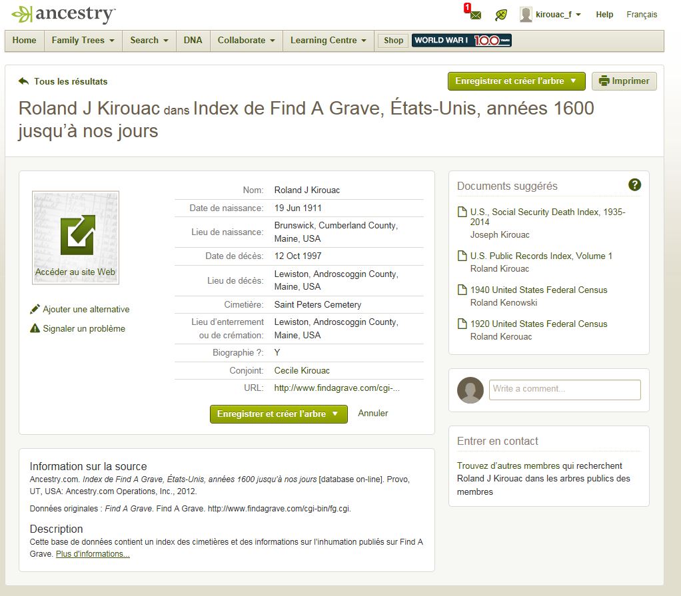Viewport: 681px width, 596px height.
Task: Click the Cecile Kirouac spouse value
Action: coord(302,370)
